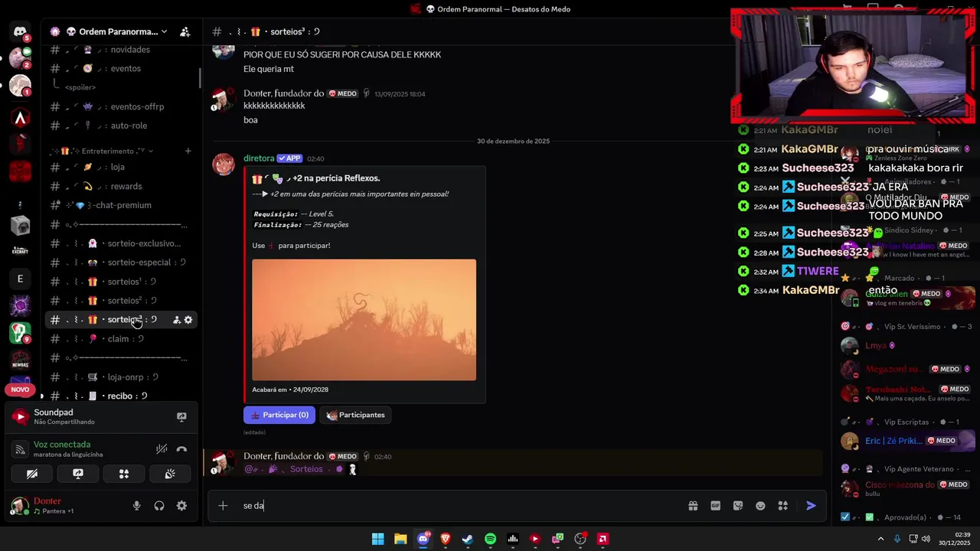Open giveaway sunset image embed
980x551 pixels.
(x=364, y=320)
